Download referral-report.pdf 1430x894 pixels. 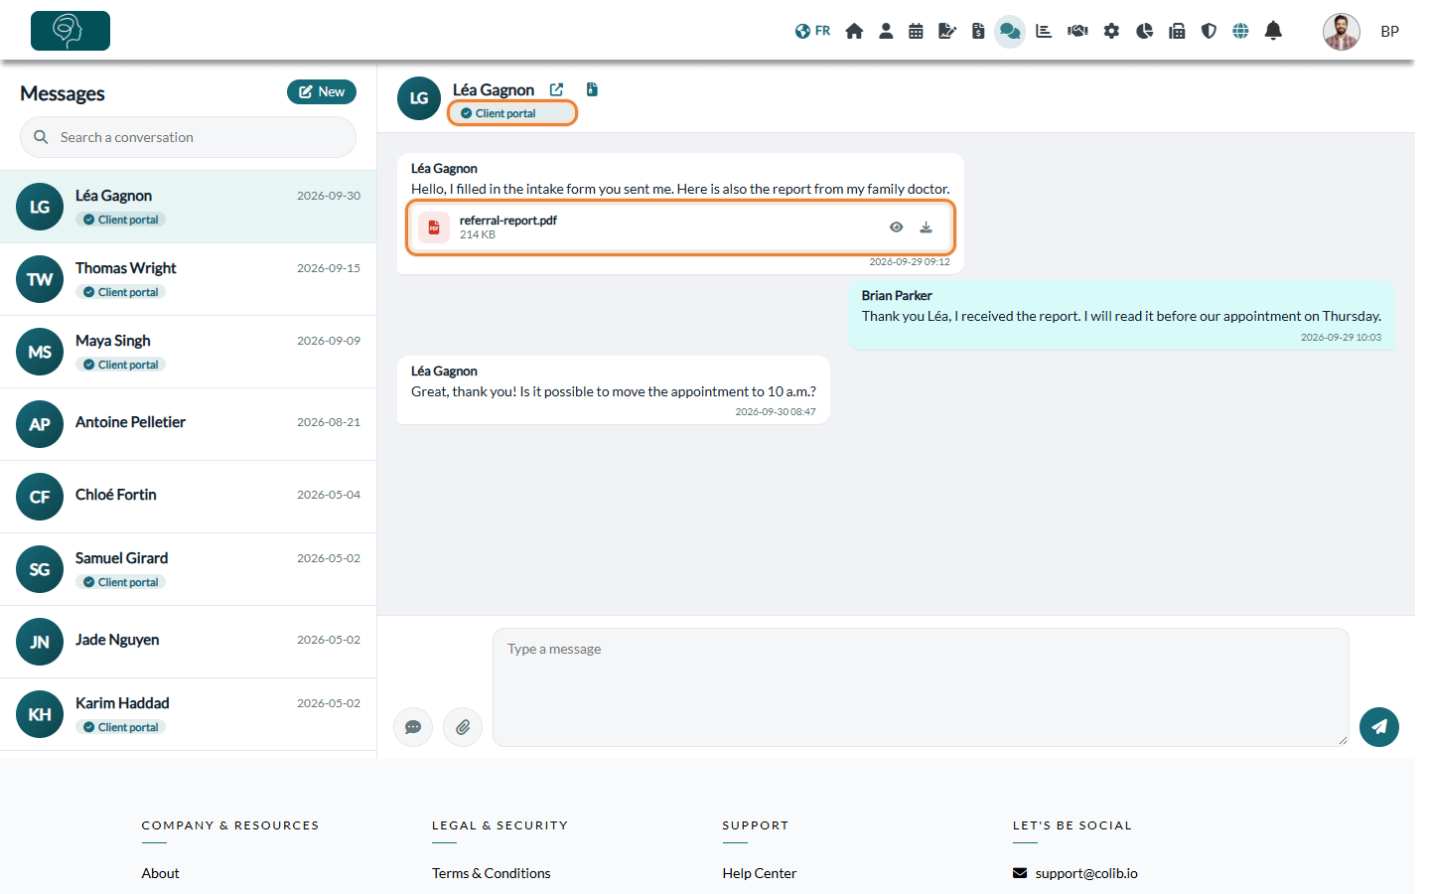[x=926, y=227]
